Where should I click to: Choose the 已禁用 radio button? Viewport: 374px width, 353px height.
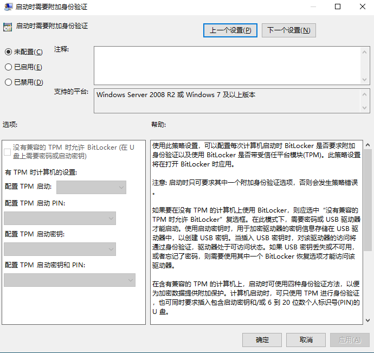click(8, 82)
